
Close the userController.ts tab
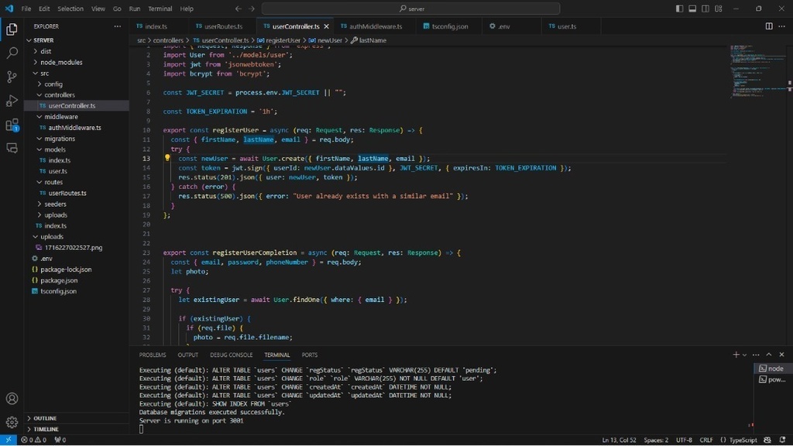pyautogui.click(x=326, y=26)
